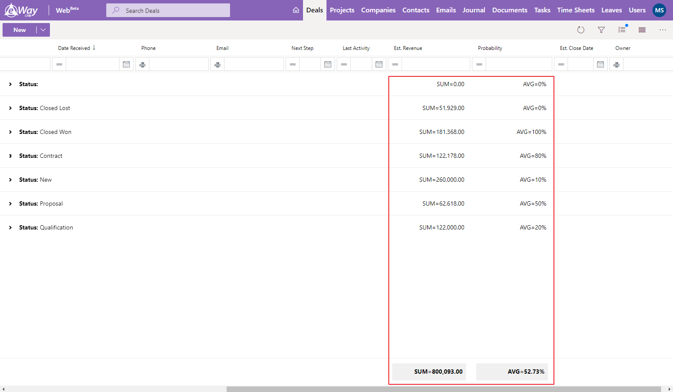Switch to the Journal tab
Viewport: 673px width, 392px height.
click(x=474, y=10)
